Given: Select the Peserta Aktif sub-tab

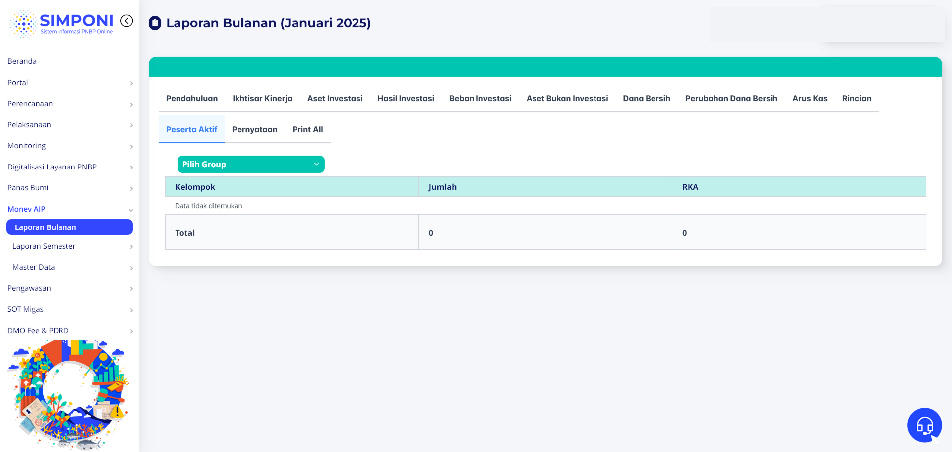Looking at the screenshot, I should point(192,129).
